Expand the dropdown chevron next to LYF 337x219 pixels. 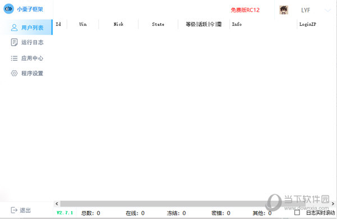(x=327, y=10)
